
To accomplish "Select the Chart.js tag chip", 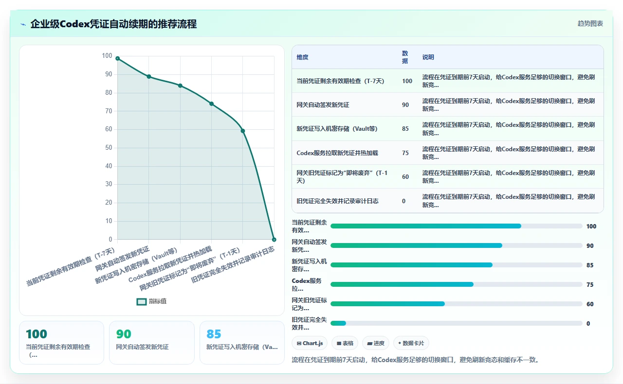I will (310, 343).
